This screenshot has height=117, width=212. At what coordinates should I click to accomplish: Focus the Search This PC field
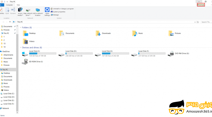click(206, 22)
